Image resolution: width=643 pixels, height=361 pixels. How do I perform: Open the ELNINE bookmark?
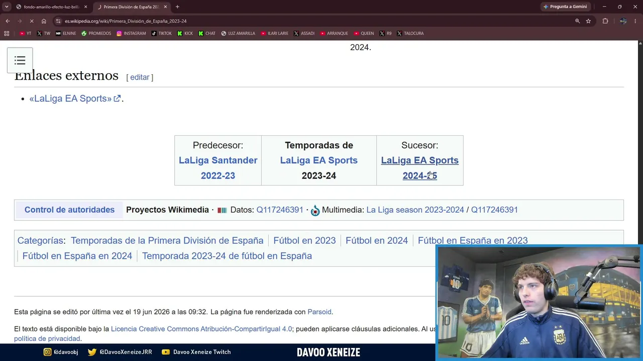66,34
